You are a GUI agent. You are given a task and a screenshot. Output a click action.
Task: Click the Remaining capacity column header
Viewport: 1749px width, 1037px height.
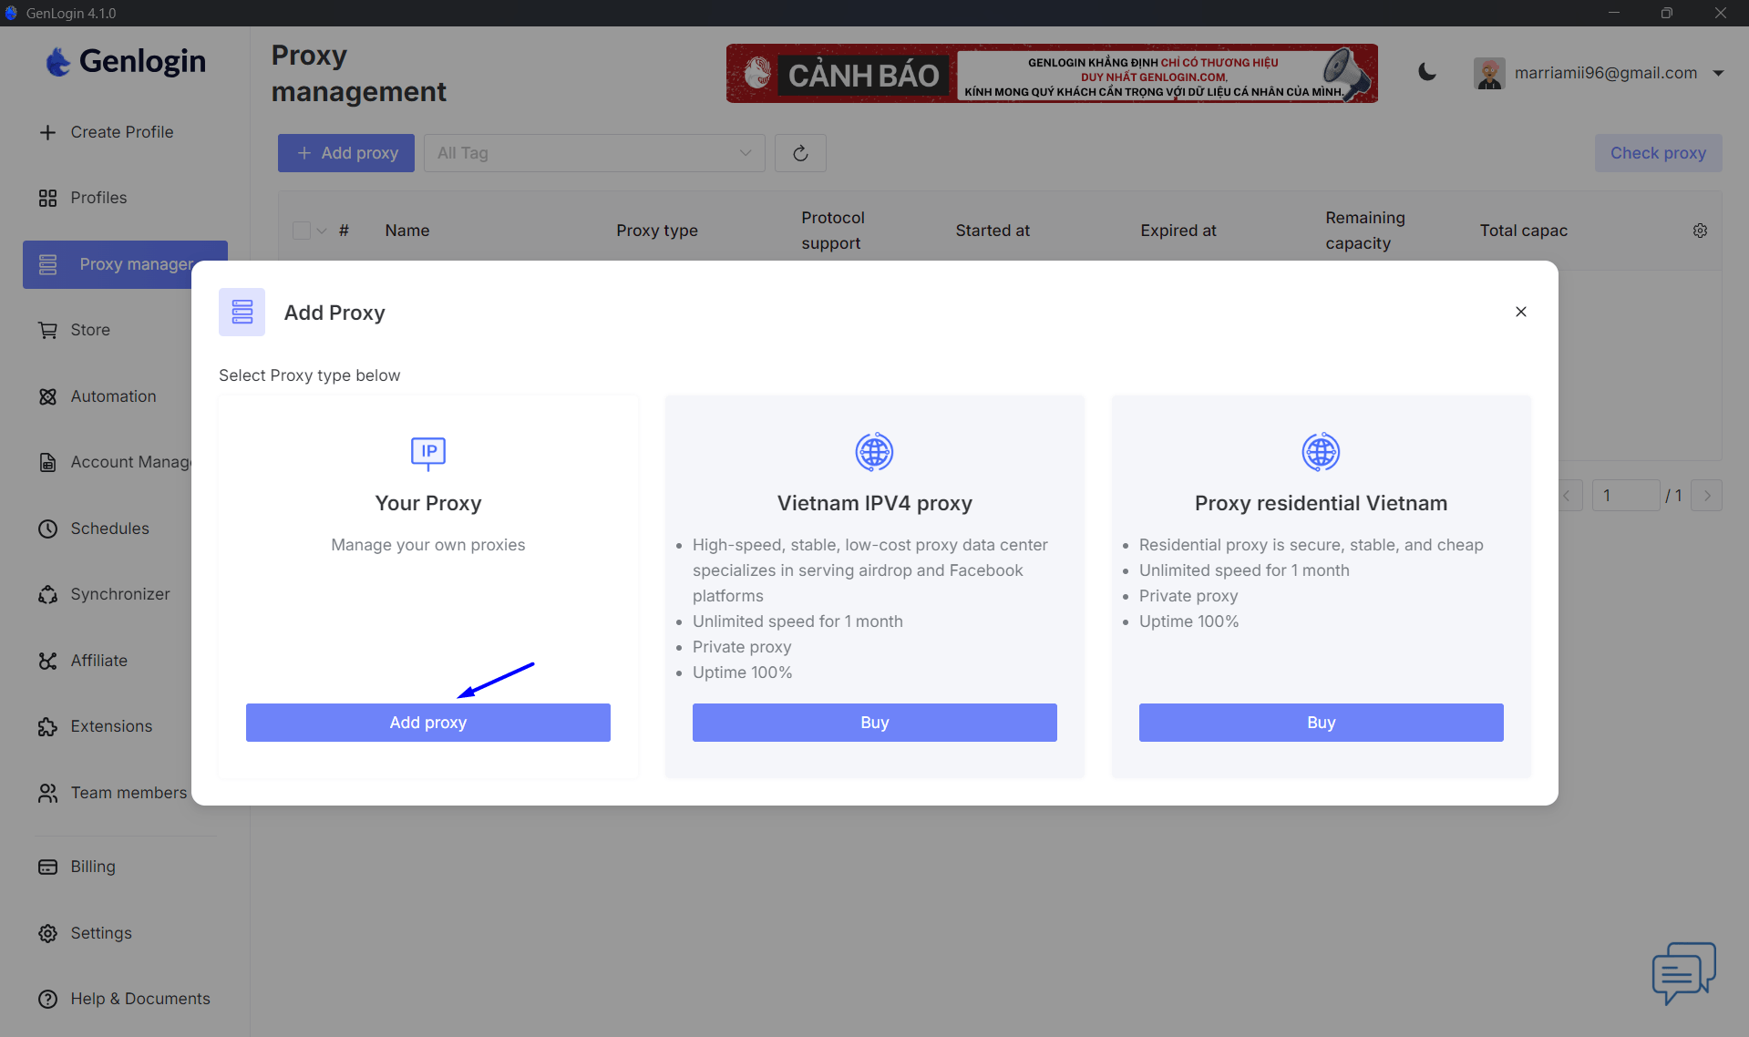click(1364, 231)
